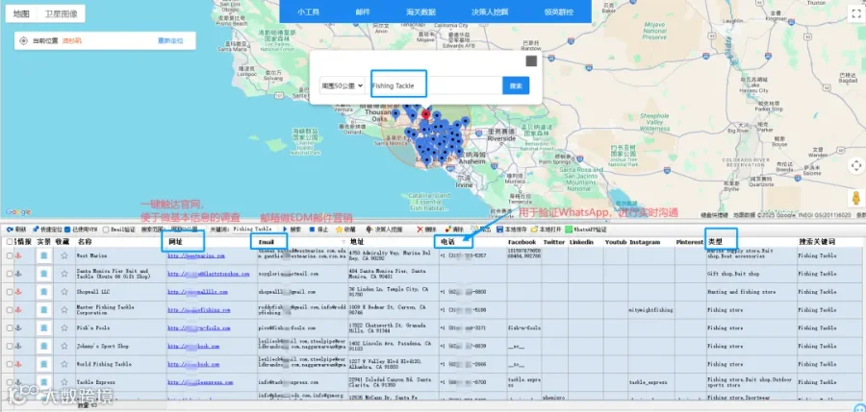Star the World Fishing Tackle row
Screen dimensions: 866x412
[64, 365]
